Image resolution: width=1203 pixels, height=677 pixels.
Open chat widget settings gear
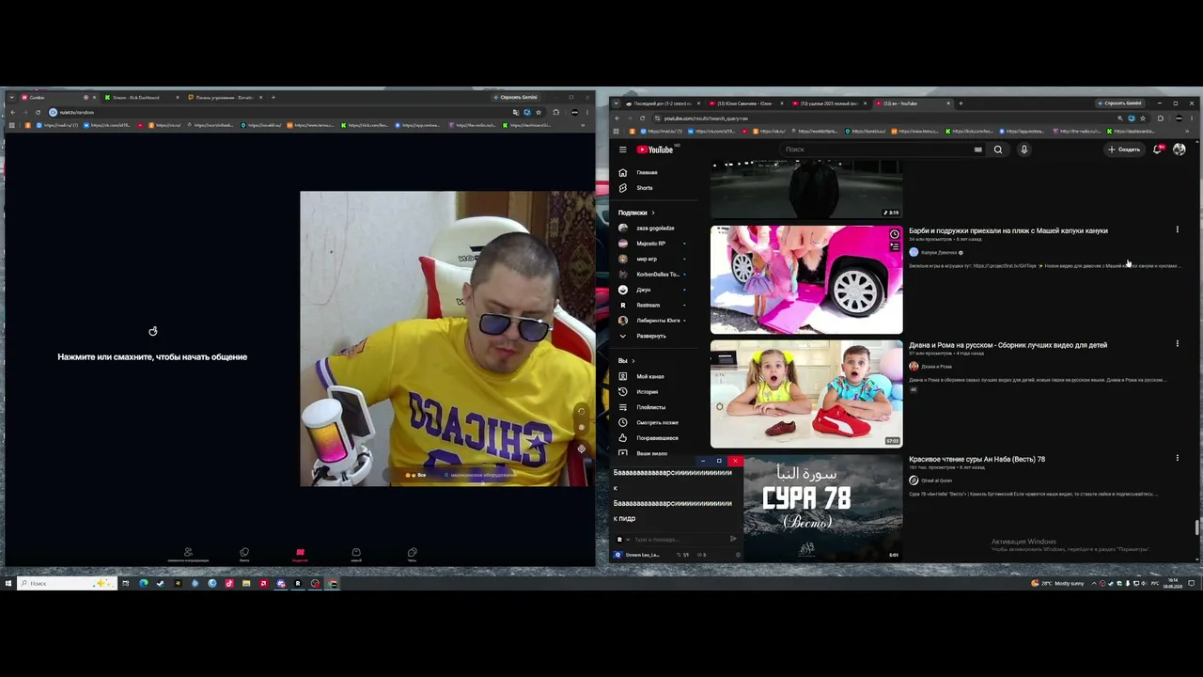click(x=738, y=555)
